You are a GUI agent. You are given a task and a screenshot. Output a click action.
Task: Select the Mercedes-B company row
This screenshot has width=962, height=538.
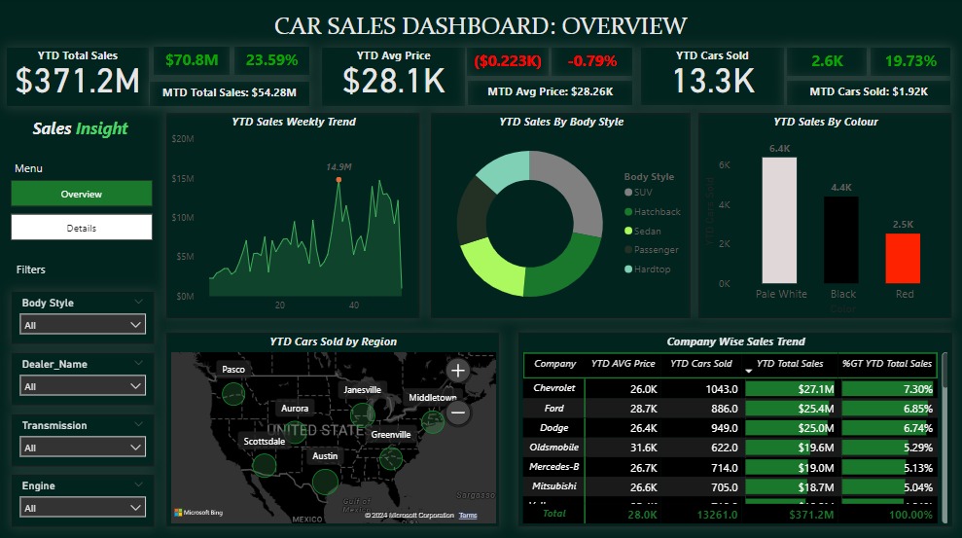pyautogui.click(x=730, y=467)
